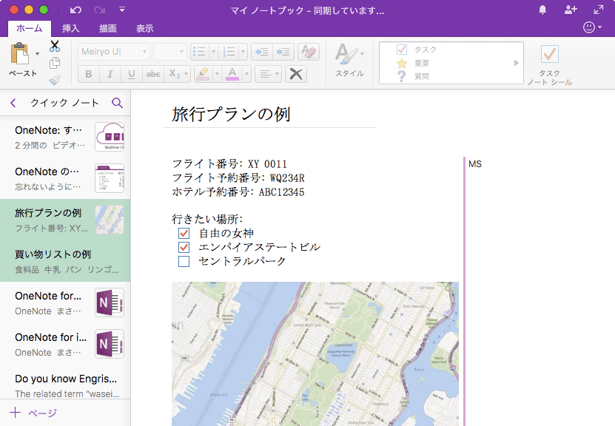Open the 描画 ribbon tab
Screen dimensions: 615x426
pos(108,29)
